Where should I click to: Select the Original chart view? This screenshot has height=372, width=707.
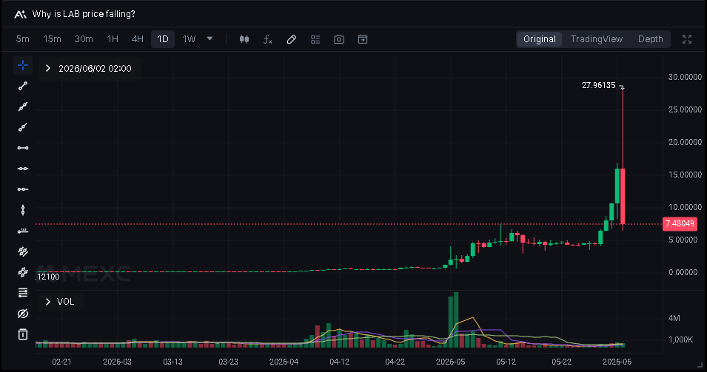(x=539, y=39)
